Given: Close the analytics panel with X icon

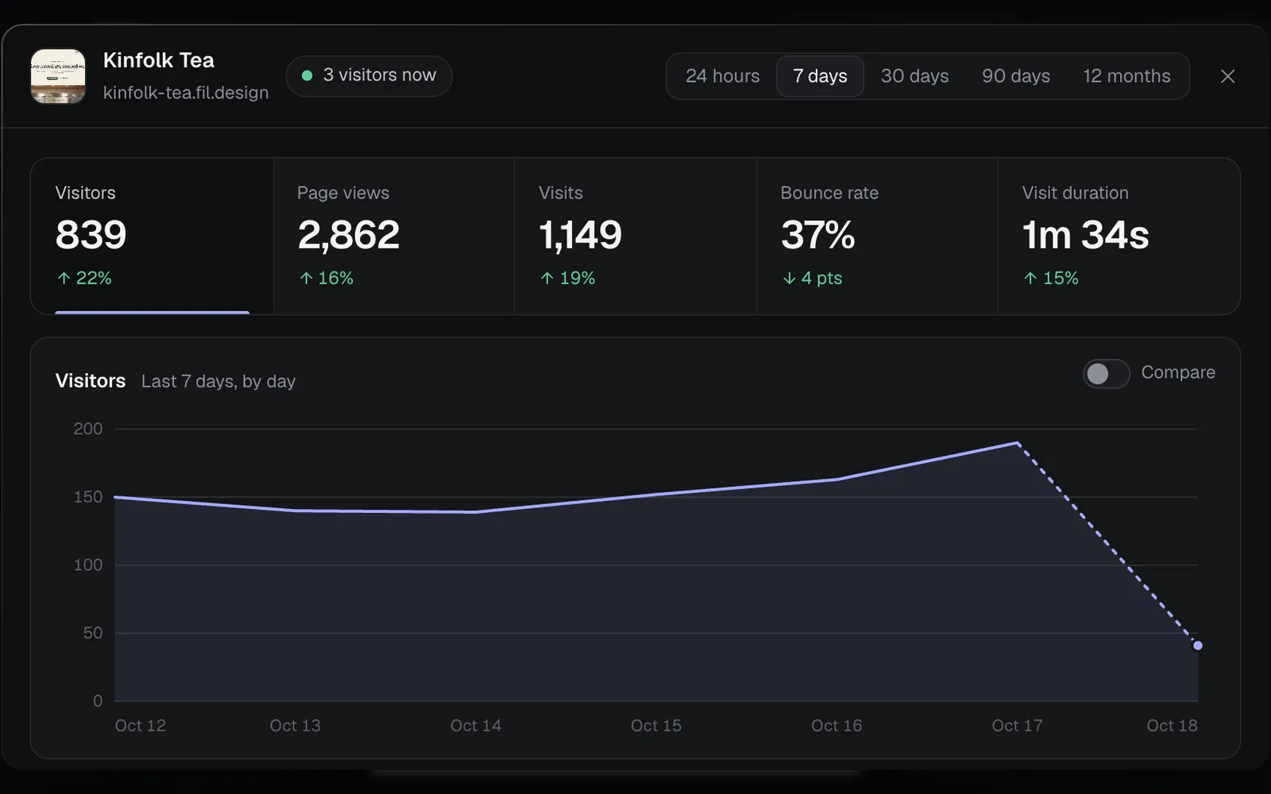Looking at the screenshot, I should [x=1227, y=76].
